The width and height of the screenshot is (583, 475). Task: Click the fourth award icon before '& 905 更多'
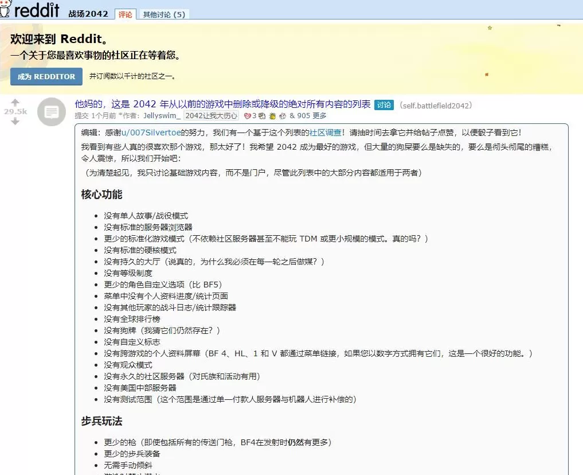click(283, 116)
